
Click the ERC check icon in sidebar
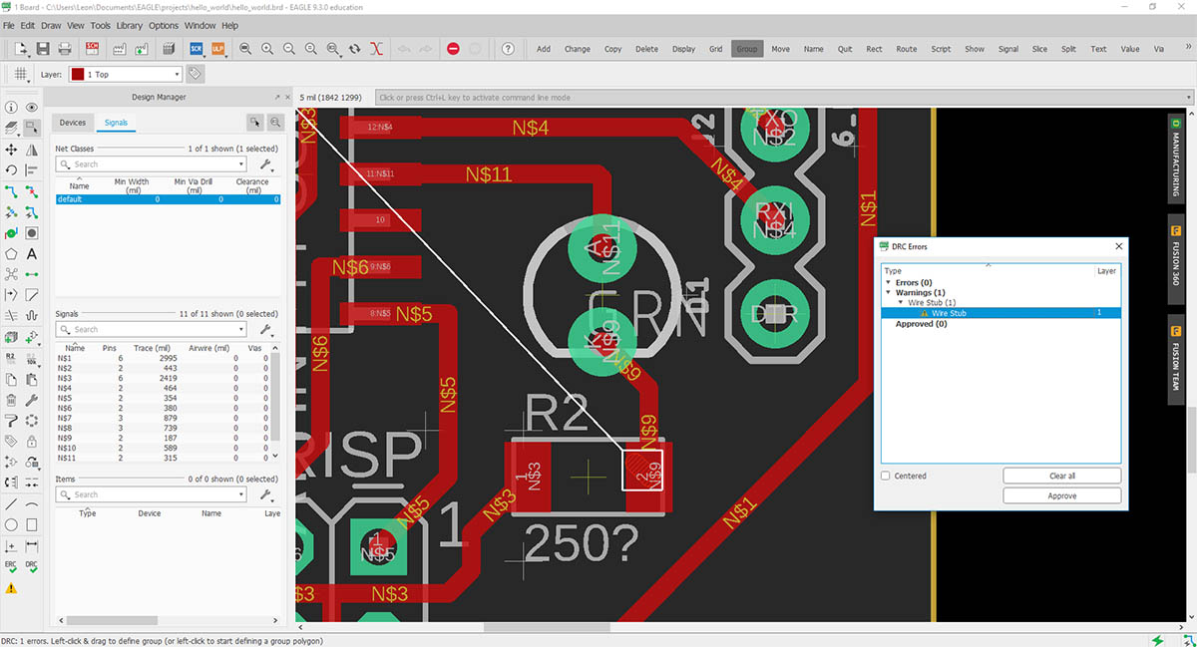click(11, 567)
